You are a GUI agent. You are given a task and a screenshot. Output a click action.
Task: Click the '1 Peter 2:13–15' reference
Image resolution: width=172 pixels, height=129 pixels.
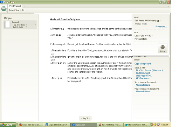(58, 63)
